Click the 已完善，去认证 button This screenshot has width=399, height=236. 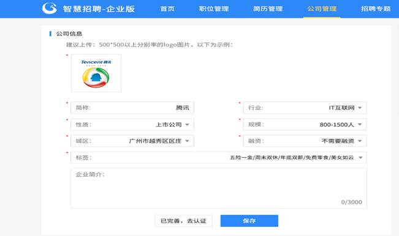point(183,221)
